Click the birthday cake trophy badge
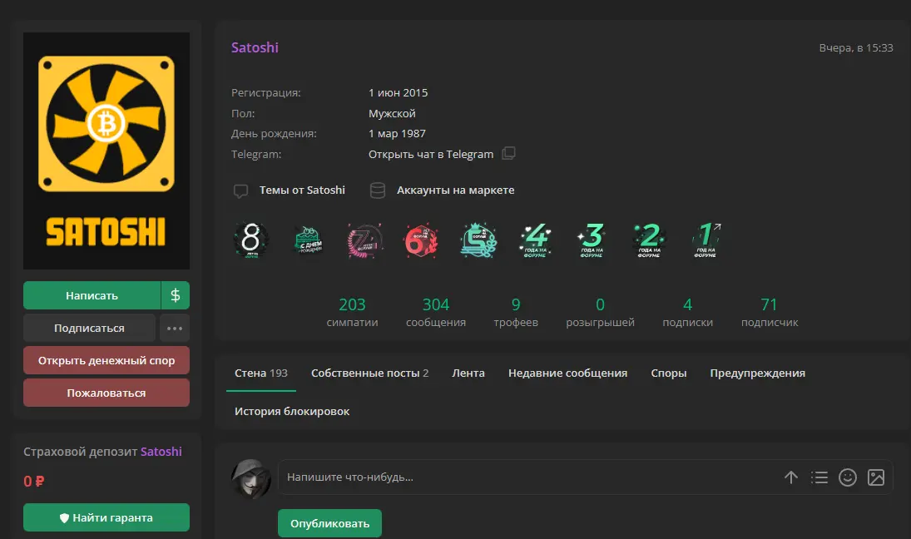This screenshot has width=911, height=539. coord(308,240)
